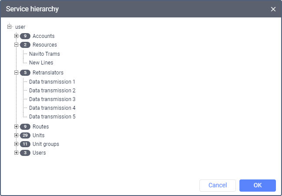Select Data transmission 1 retranslator
The image size is (282, 196).
coord(52,82)
